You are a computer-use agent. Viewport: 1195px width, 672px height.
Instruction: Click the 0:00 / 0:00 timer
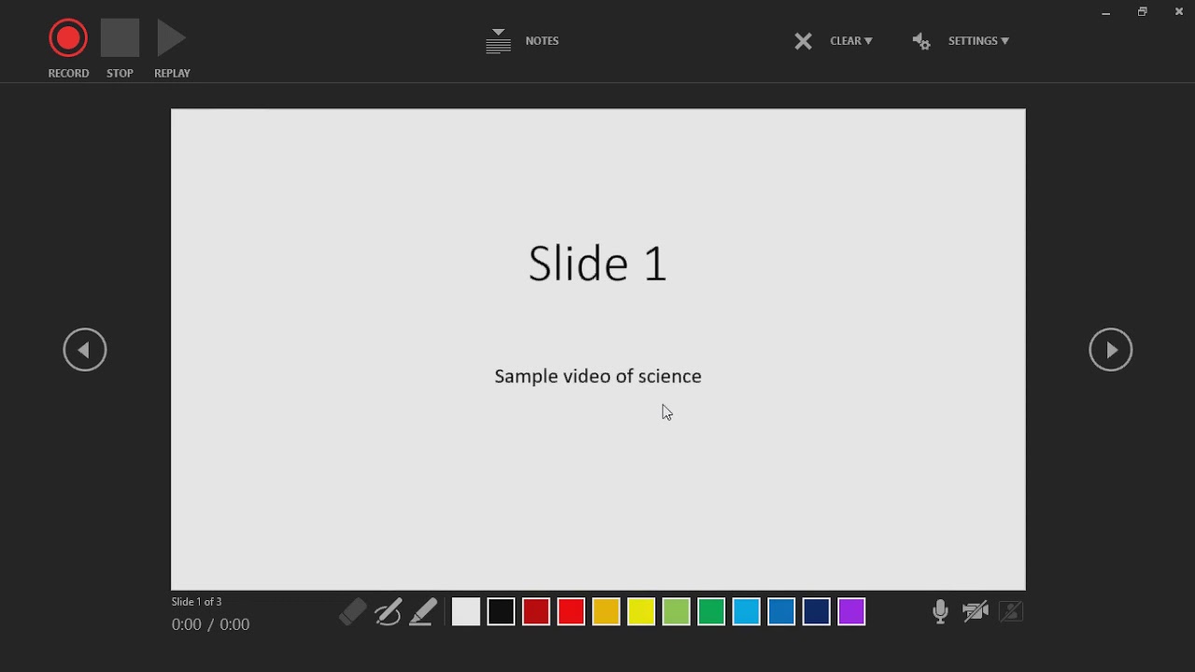211,624
